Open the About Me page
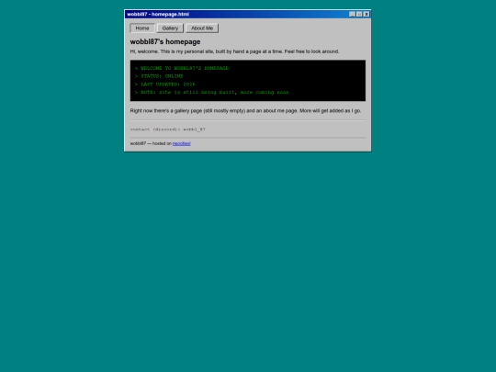Viewport: 496px width, 372px height. pyautogui.click(x=202, y=28)
